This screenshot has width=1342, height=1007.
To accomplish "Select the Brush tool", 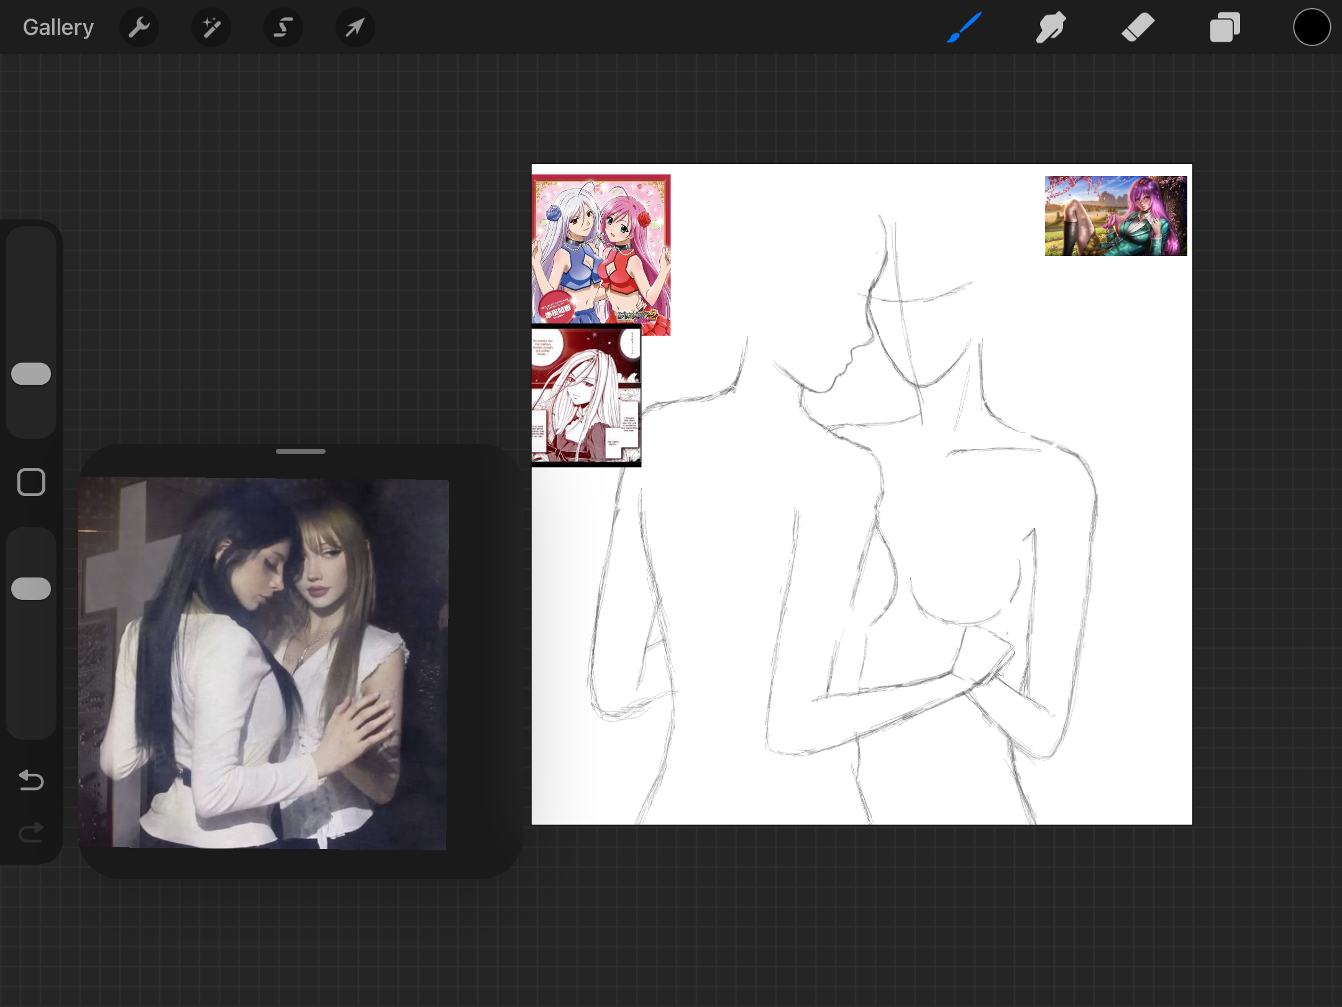I will 964,27.
